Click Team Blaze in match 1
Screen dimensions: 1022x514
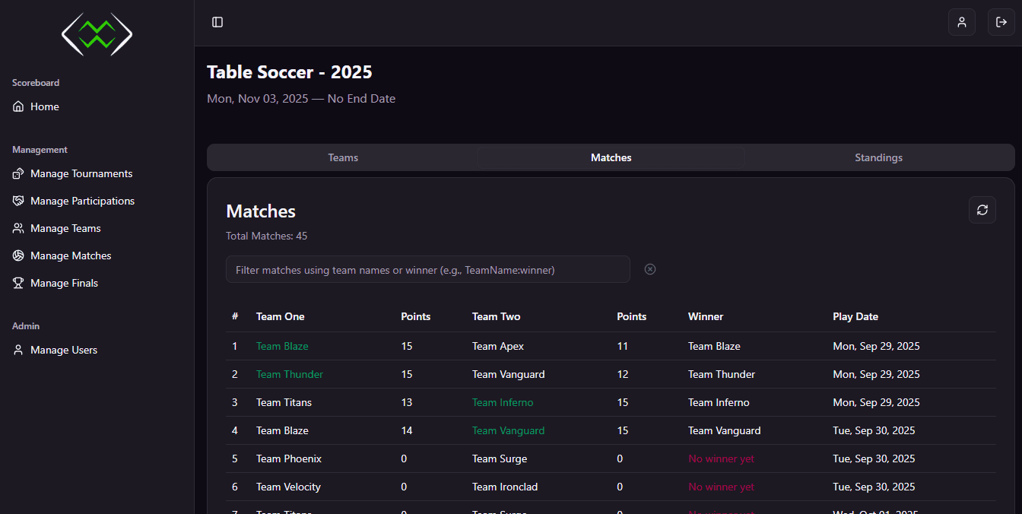point(282,346)
